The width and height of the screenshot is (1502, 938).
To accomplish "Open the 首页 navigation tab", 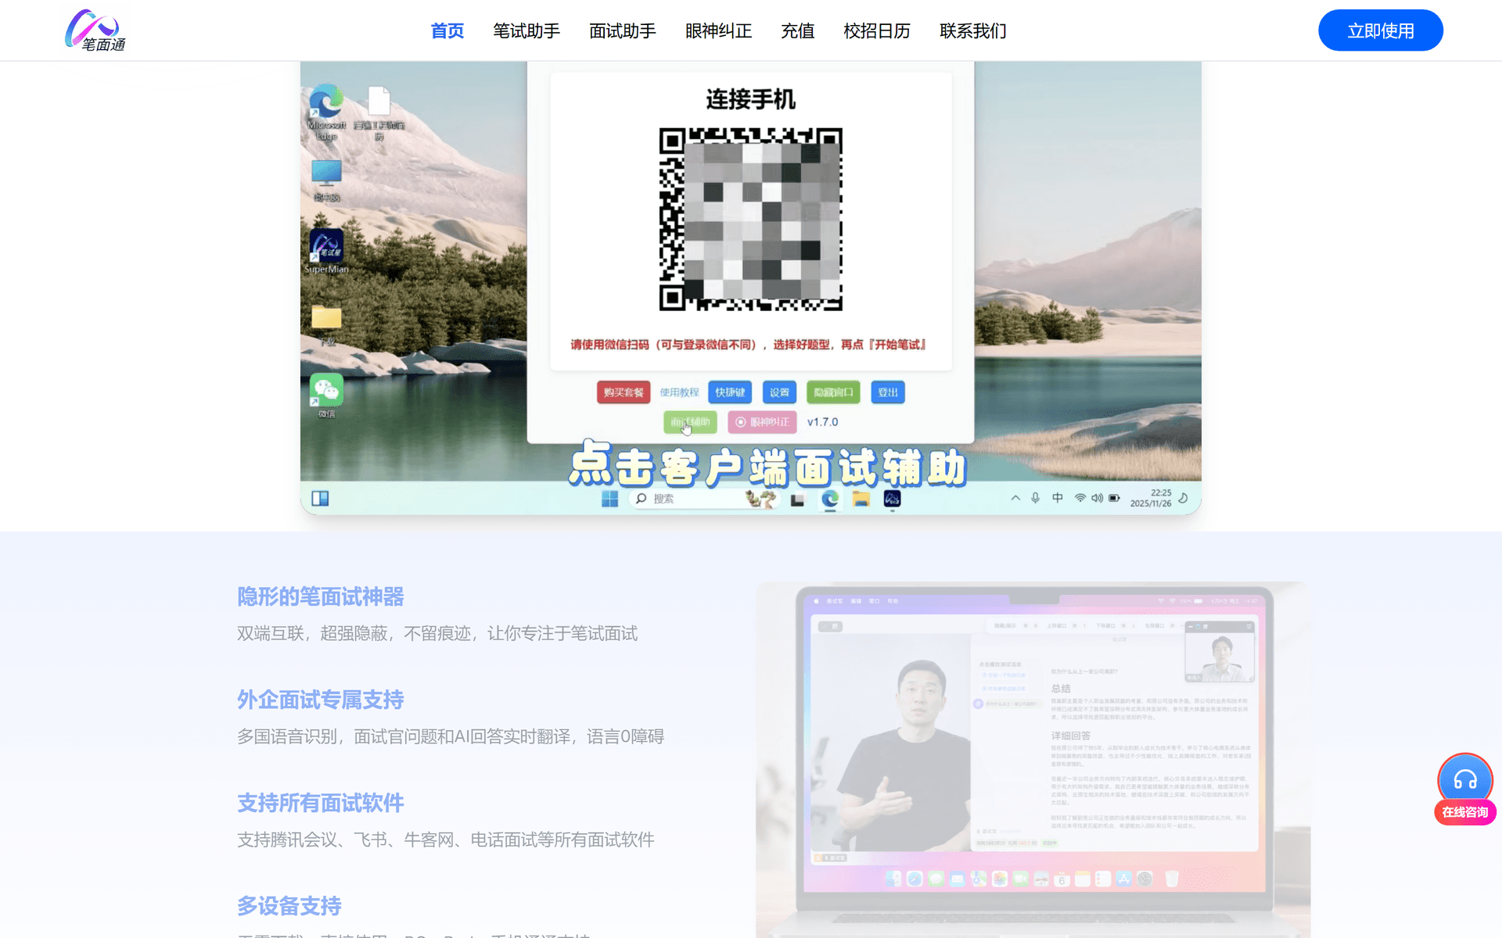I will 447,30.
